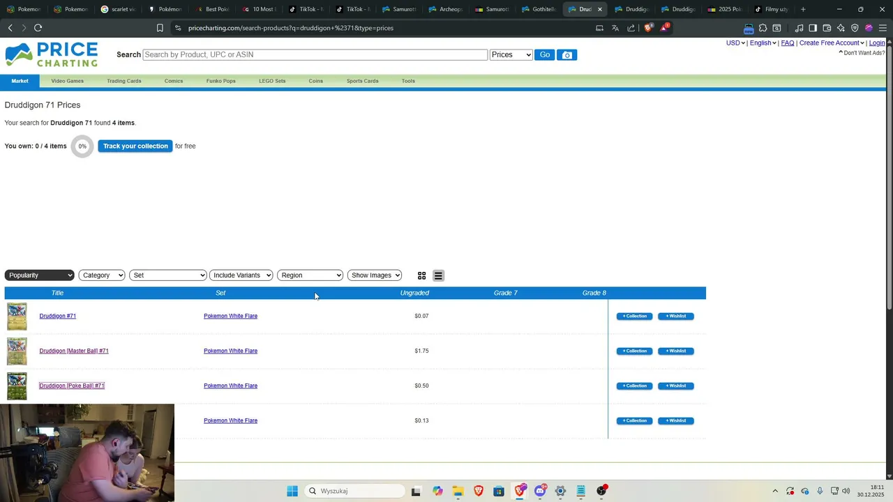Click the Go search button
This screenshot has width=893, height=502.
pyautogui.click(x=545, y=55)
